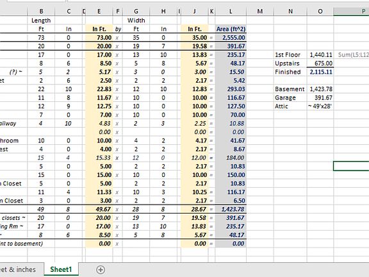Select the In Ft. cell showing 10.25

pos(194,192)
